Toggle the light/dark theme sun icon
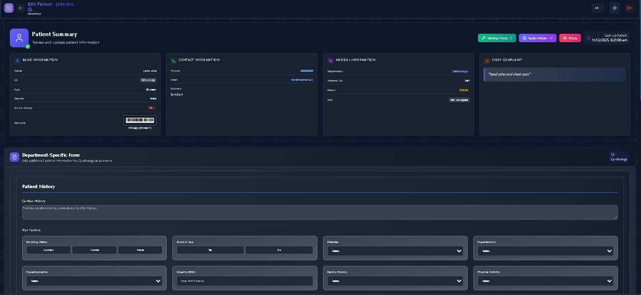 point(614,8)
